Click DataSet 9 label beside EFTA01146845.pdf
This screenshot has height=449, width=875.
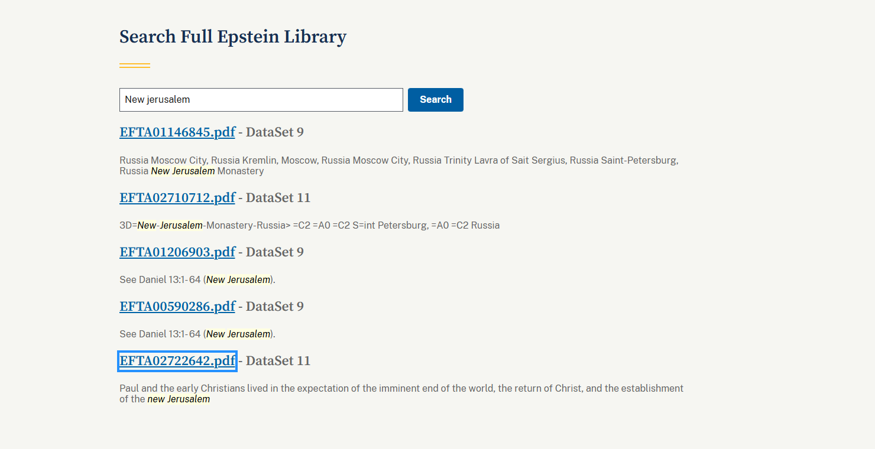click(x=275, y=132)
